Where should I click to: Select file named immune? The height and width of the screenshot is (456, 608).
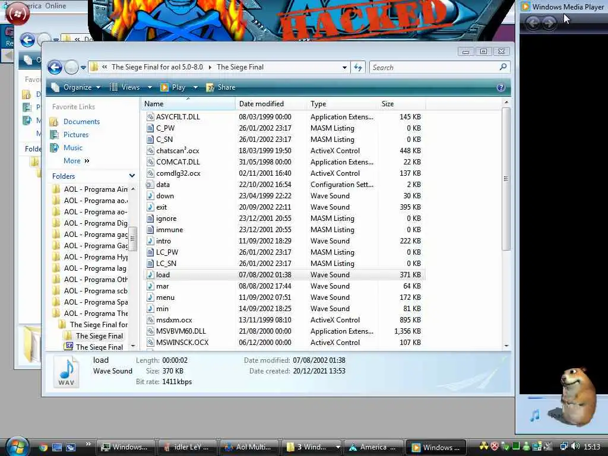169,230
